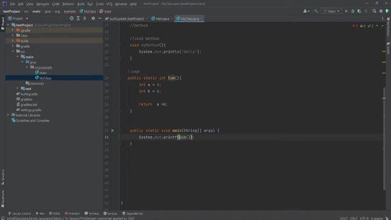
Task: Expand the test folder node
Action: 18,89
